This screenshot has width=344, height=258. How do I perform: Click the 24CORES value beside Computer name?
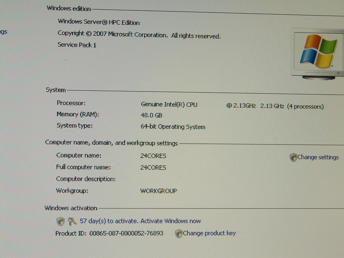153,156
